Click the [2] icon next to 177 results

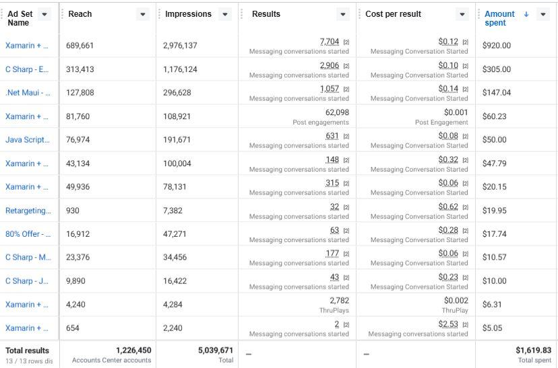[346, 254]
